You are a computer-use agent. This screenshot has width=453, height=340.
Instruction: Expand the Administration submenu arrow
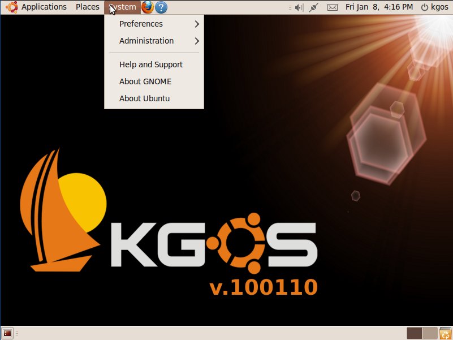(x=196, y=41)
